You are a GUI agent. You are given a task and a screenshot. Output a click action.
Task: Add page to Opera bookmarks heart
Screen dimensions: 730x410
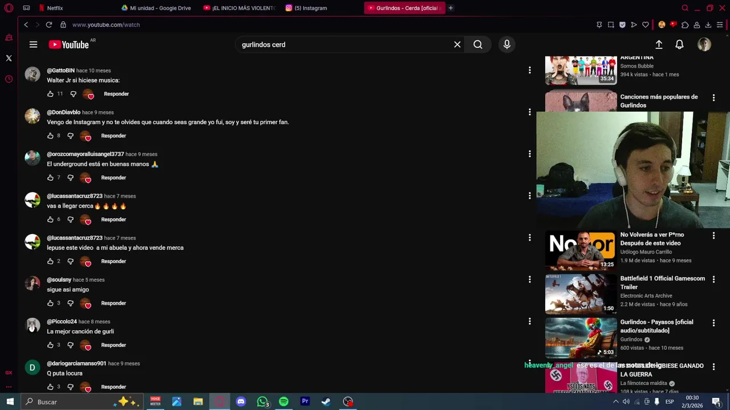(x=645, y=24)
